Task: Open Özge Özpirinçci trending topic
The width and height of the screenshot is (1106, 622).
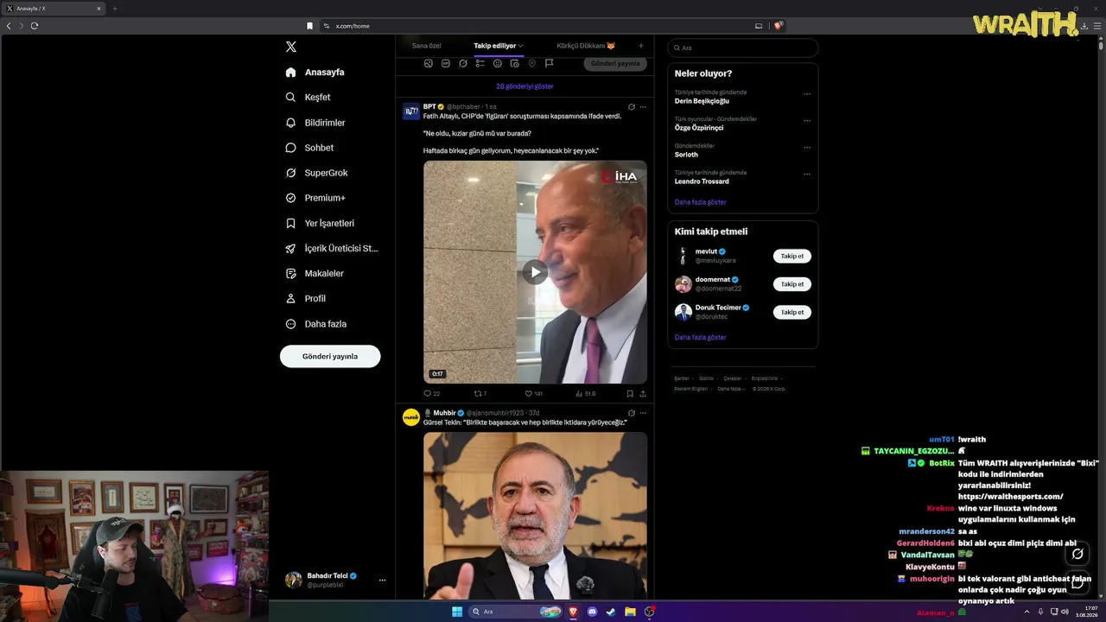Action: pyautogui.click(x=699, y=128)
